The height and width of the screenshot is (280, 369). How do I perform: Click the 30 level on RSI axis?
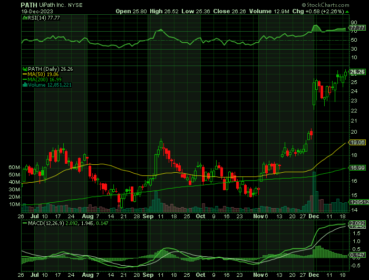point(354,49)
